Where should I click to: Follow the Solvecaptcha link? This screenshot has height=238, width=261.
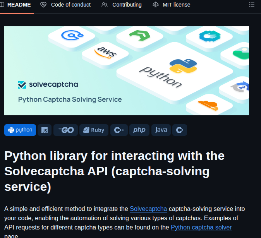[x=148, y=209]
